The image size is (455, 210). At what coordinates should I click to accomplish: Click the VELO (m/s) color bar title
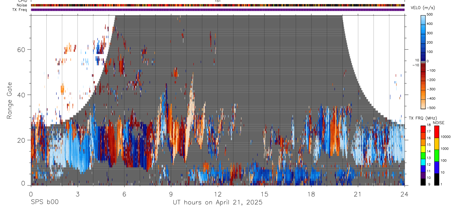(423, 8)
